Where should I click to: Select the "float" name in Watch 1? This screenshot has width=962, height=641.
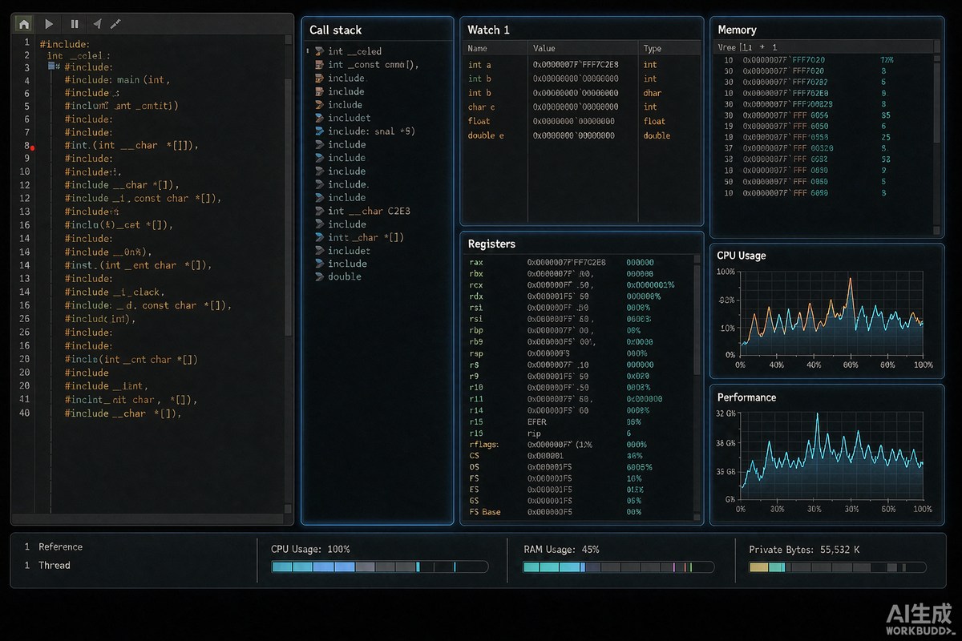479,121
